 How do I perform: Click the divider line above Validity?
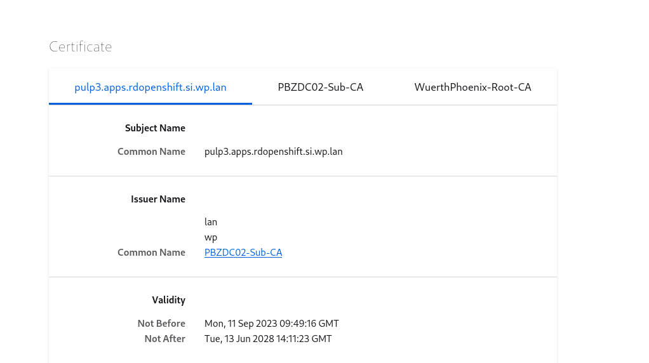pyautogui.click(x=302, y=277)
